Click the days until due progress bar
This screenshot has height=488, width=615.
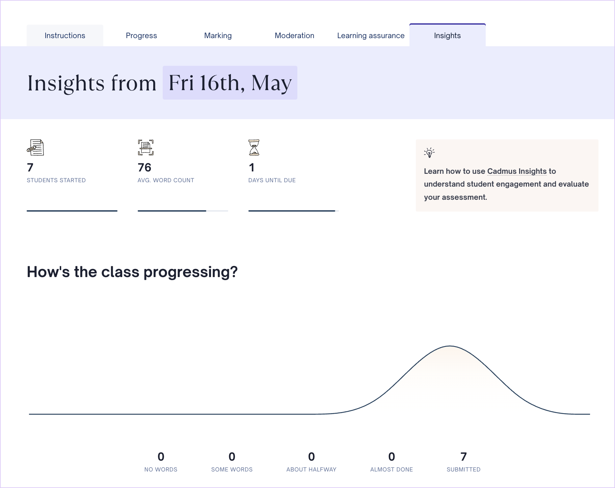click(x=293, y=211)
